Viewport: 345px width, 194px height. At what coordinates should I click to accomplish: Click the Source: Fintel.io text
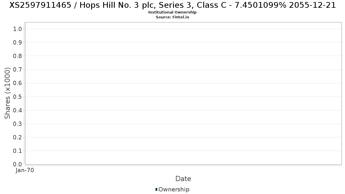tap(172, 17)
